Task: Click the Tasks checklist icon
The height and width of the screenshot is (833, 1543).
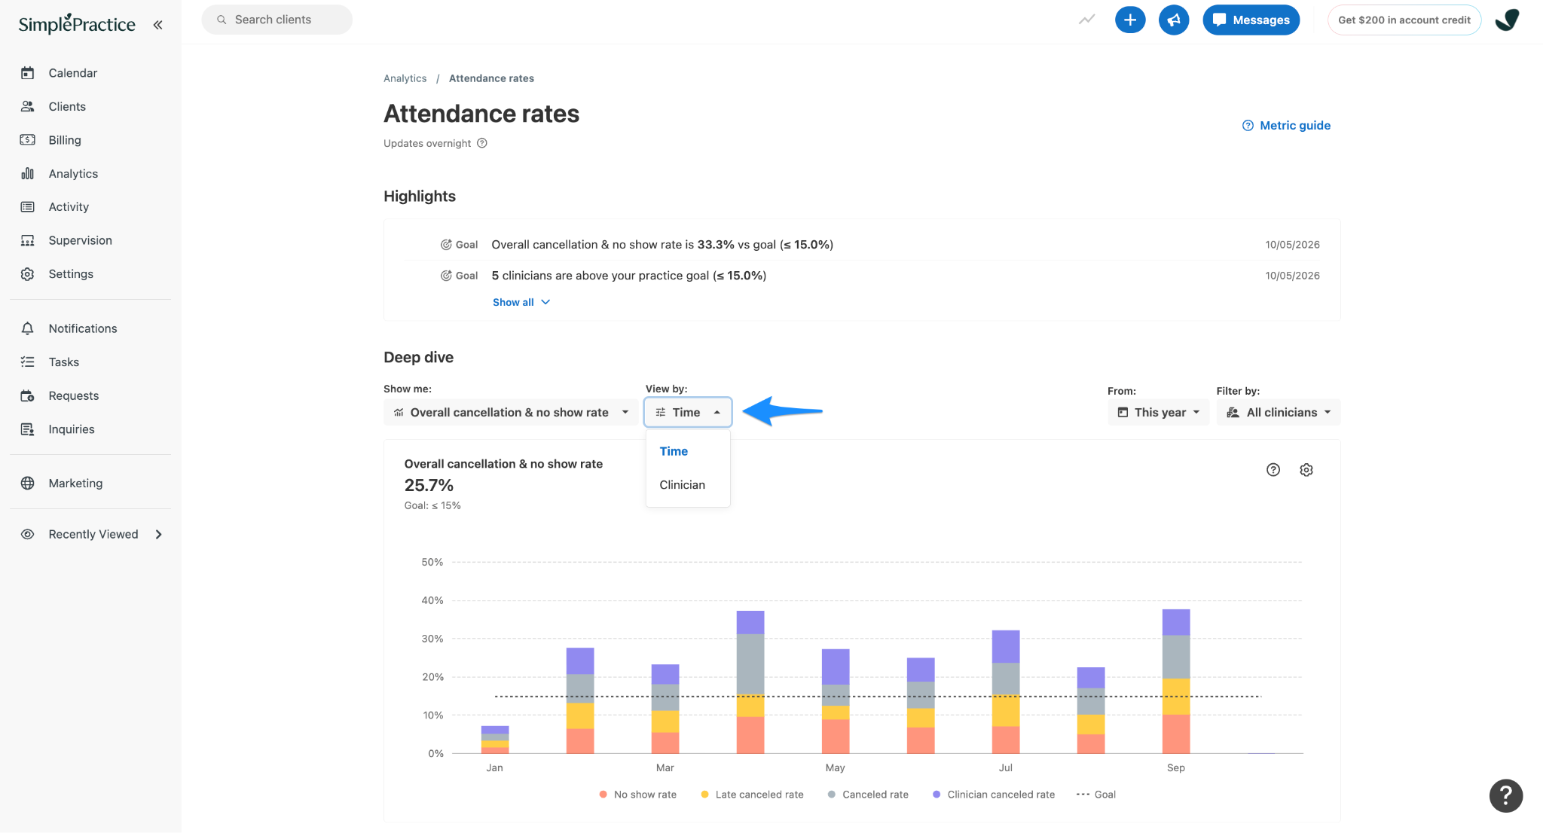Action: point(28,362)
